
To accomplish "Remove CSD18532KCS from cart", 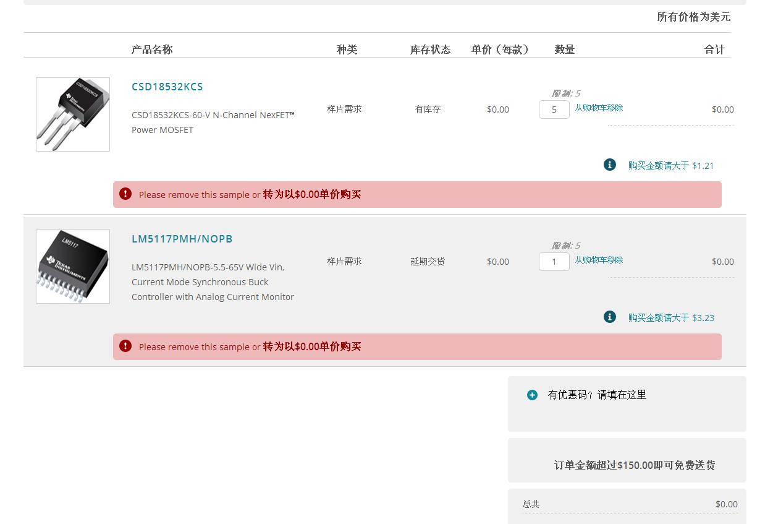I will pyautogui.click(x=599, y=108).
